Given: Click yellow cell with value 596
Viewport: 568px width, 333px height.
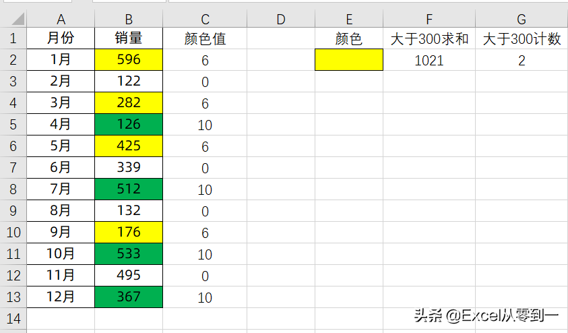Looking at the screenshot, I should coord(129,60).
